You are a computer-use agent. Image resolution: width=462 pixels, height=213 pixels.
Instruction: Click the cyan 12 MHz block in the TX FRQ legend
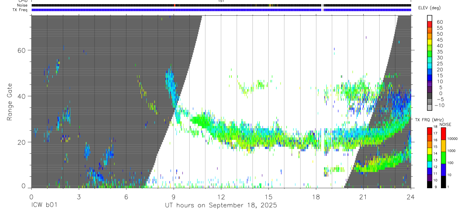[x=430, y=164]
